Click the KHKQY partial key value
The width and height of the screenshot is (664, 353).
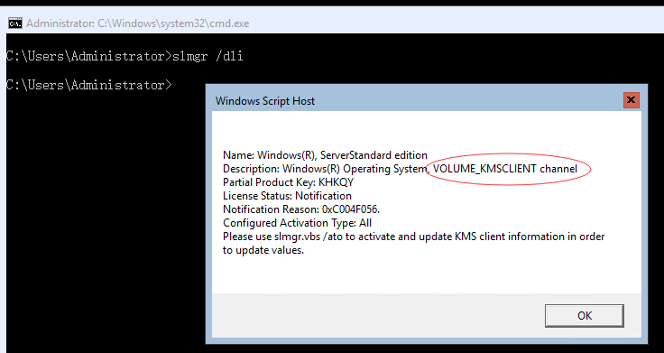click(x=337, y=182)
